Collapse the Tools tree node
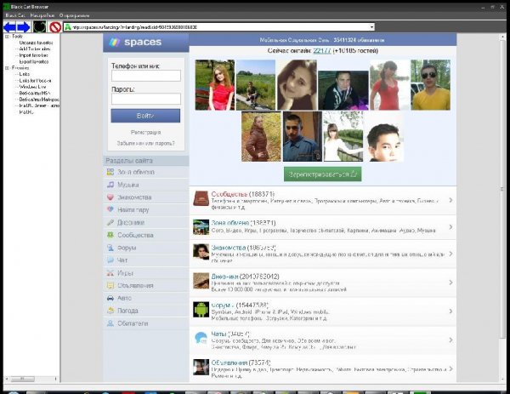Image resolution: width=510 pixels, height=394 pixels. coord(7,37)
